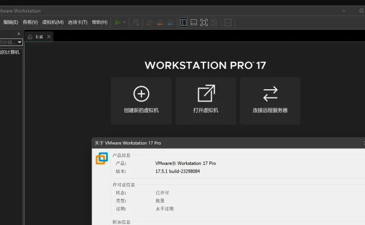The height and width of the screenshot is (225, 365).
Task: Click the library search input field
Action: (x=8, y=43)
